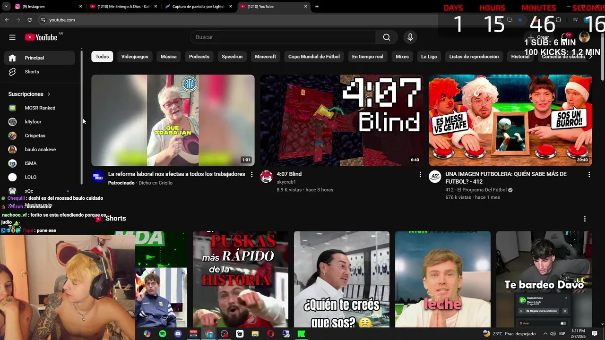Select the Speedrun filter chip
This screenshot has height=340, width=605.
(x=232, y=57)
